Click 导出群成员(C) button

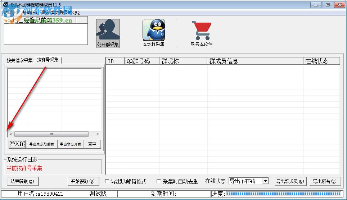pyautogui.click(x=290, y=181)
